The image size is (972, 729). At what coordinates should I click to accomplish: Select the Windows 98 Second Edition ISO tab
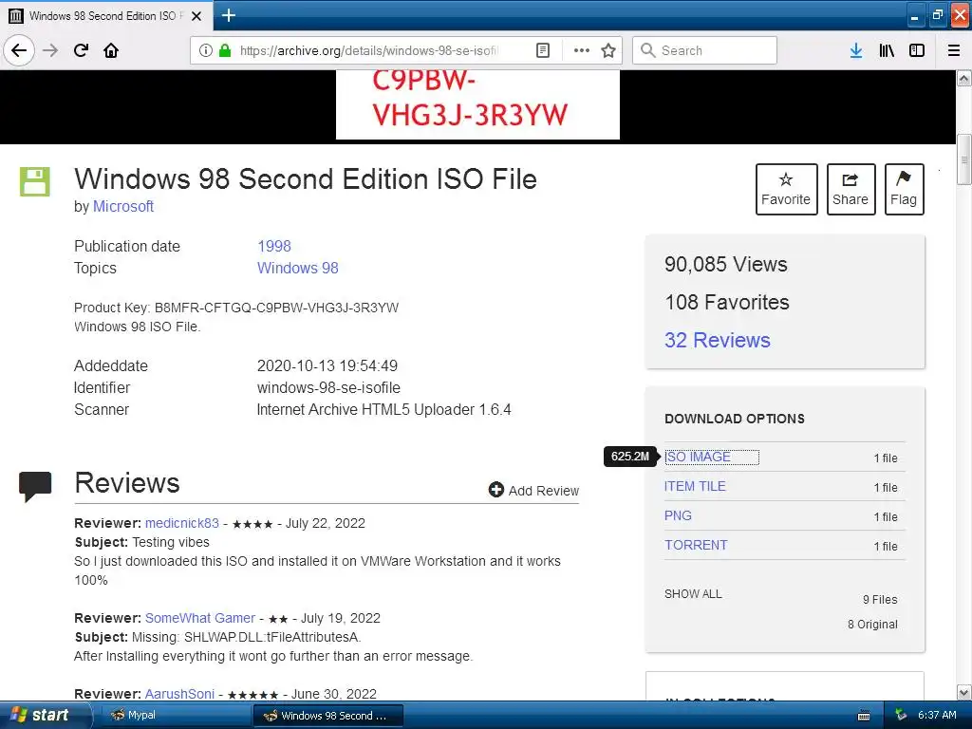pyautogui.click(x=105, y=16)
